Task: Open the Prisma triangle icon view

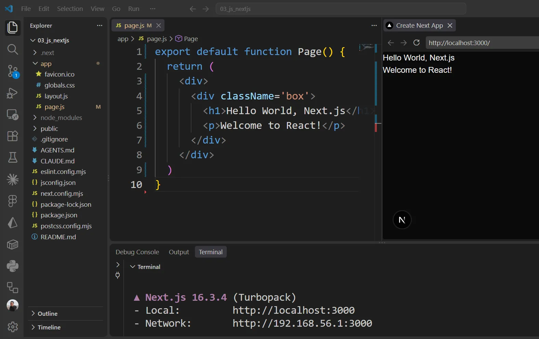Action: click(x=13, y=223)
